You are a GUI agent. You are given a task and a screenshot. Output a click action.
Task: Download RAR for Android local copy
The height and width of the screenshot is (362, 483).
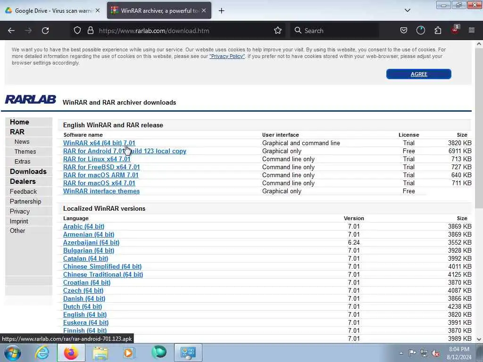[x=125, y=151]
